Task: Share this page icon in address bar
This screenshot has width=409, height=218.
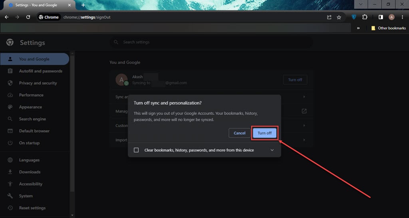Action: tap(329, 17)
